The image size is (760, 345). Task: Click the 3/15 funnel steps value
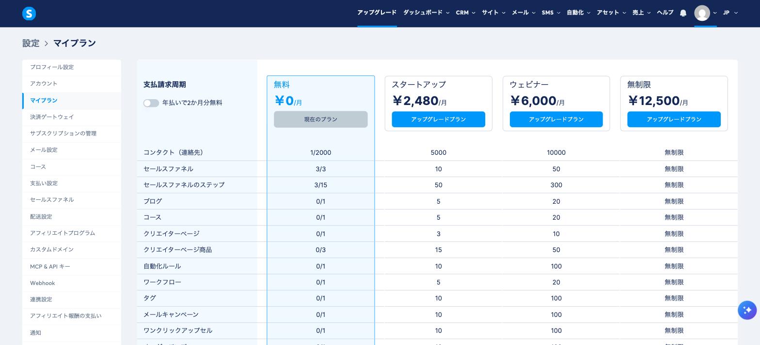tap(320, 185)
